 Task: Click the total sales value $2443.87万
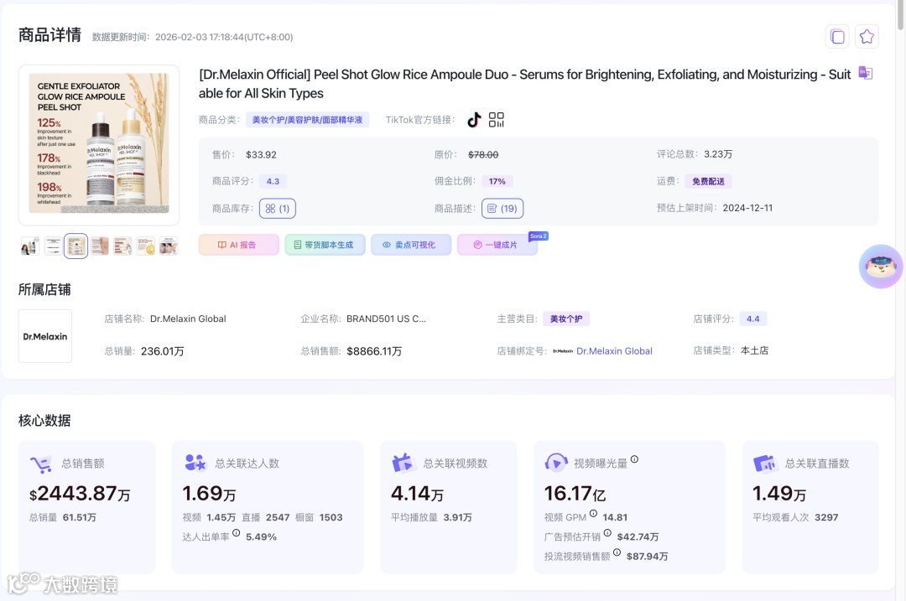pyautogui.click(x=81, y=493)
